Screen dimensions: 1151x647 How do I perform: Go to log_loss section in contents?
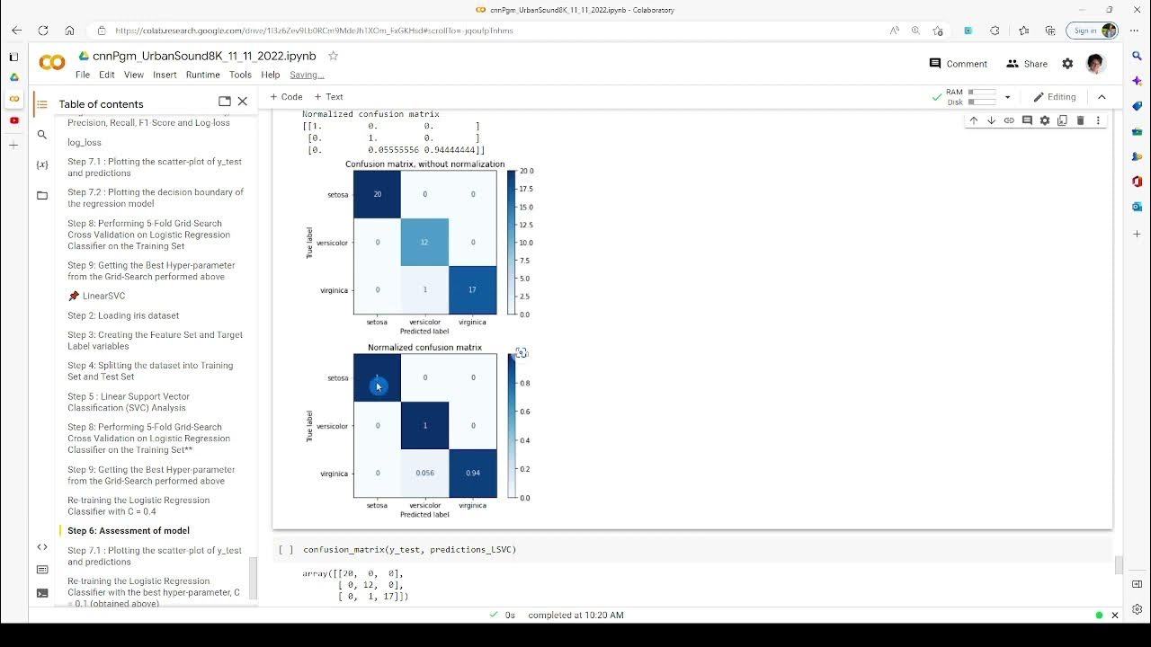coord(85,142)
